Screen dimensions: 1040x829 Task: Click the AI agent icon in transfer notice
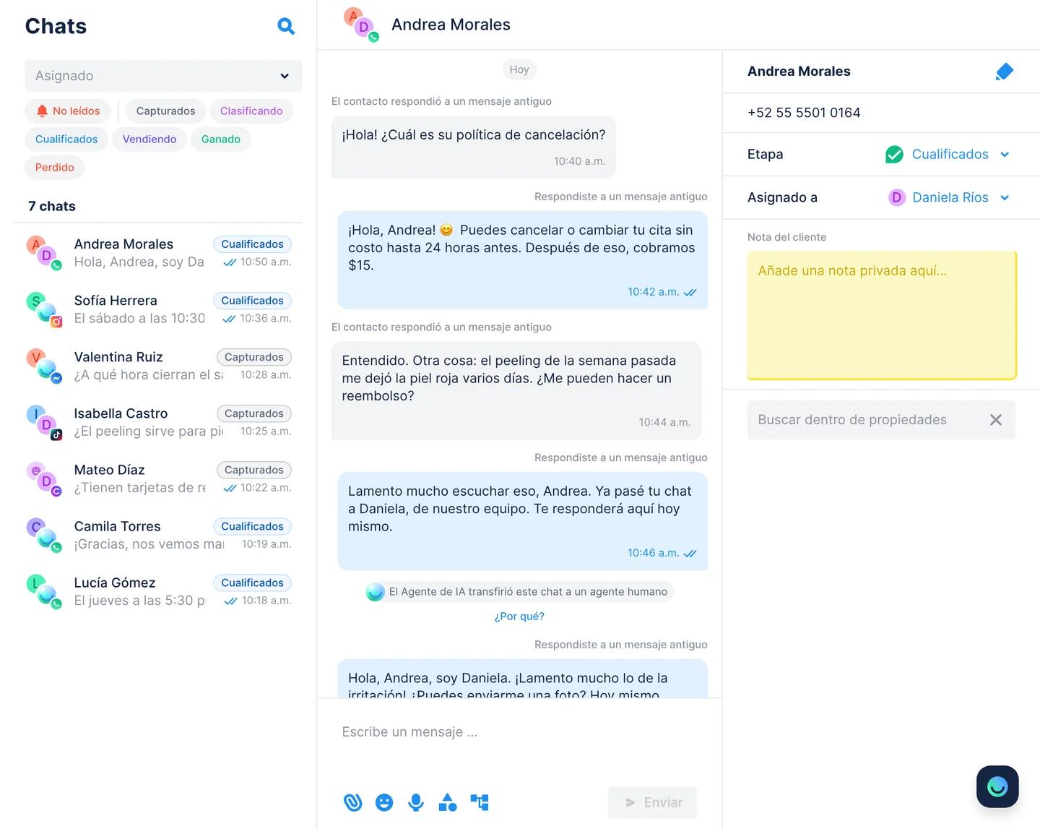coord(376,592)
